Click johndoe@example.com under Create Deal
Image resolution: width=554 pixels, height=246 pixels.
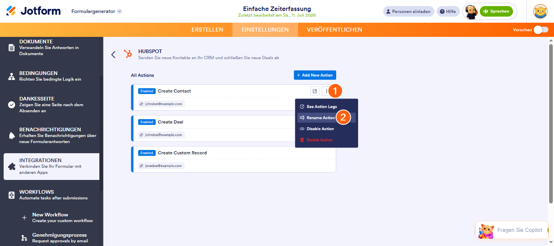tap(161, 135)
